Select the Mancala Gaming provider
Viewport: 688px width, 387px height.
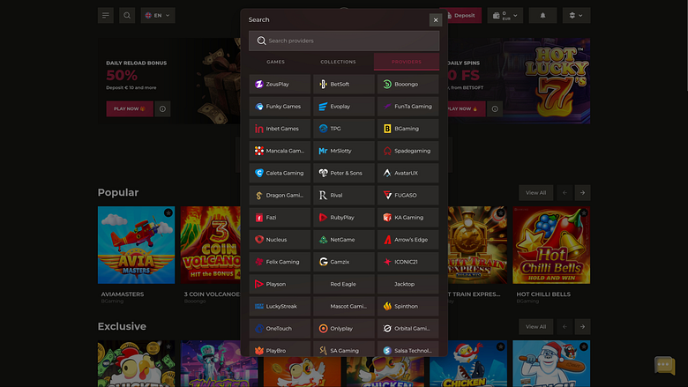coord(280,151)
